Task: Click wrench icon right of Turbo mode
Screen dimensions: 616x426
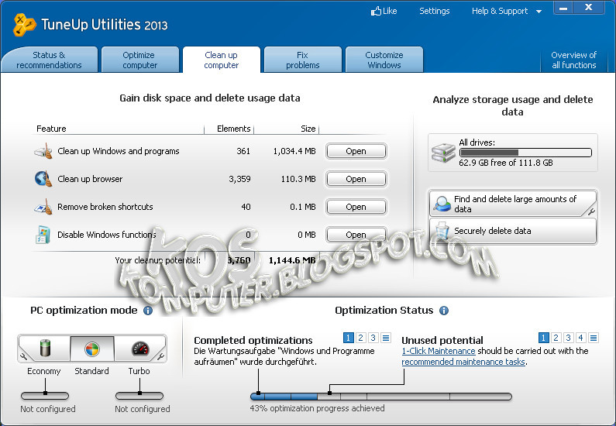Action: [161, 356]
